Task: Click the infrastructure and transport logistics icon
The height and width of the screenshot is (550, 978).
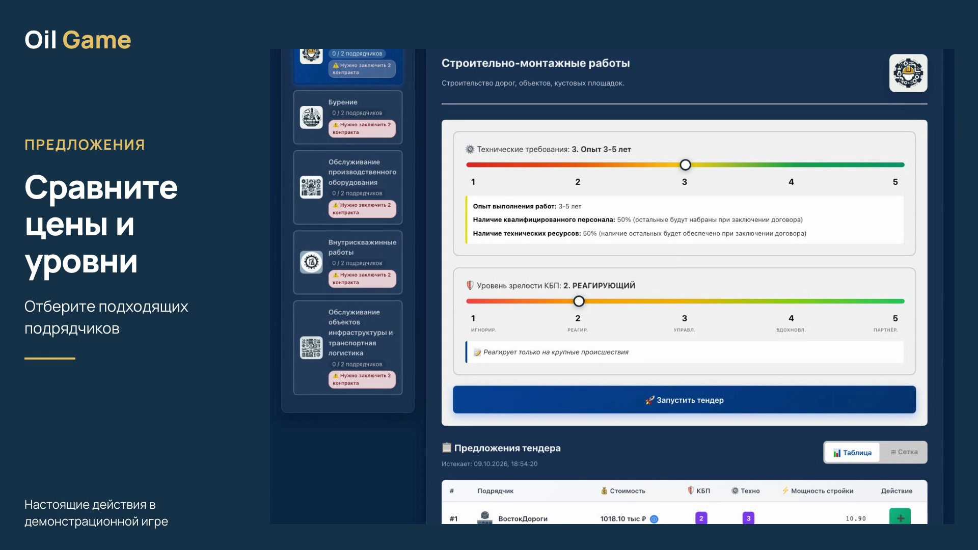Action: point(311,348)
